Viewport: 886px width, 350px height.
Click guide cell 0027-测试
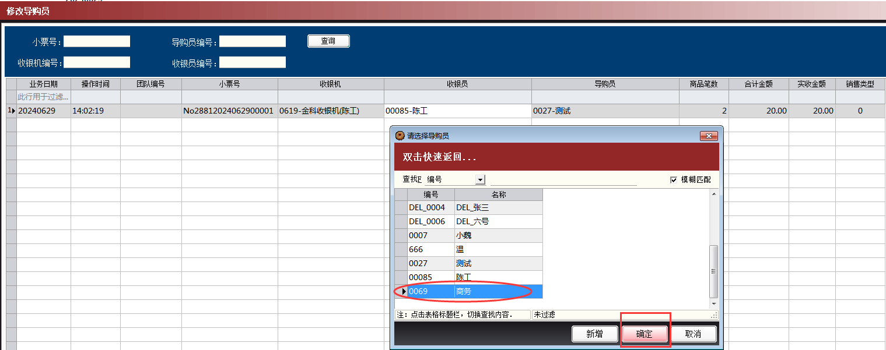coord(605,111)
